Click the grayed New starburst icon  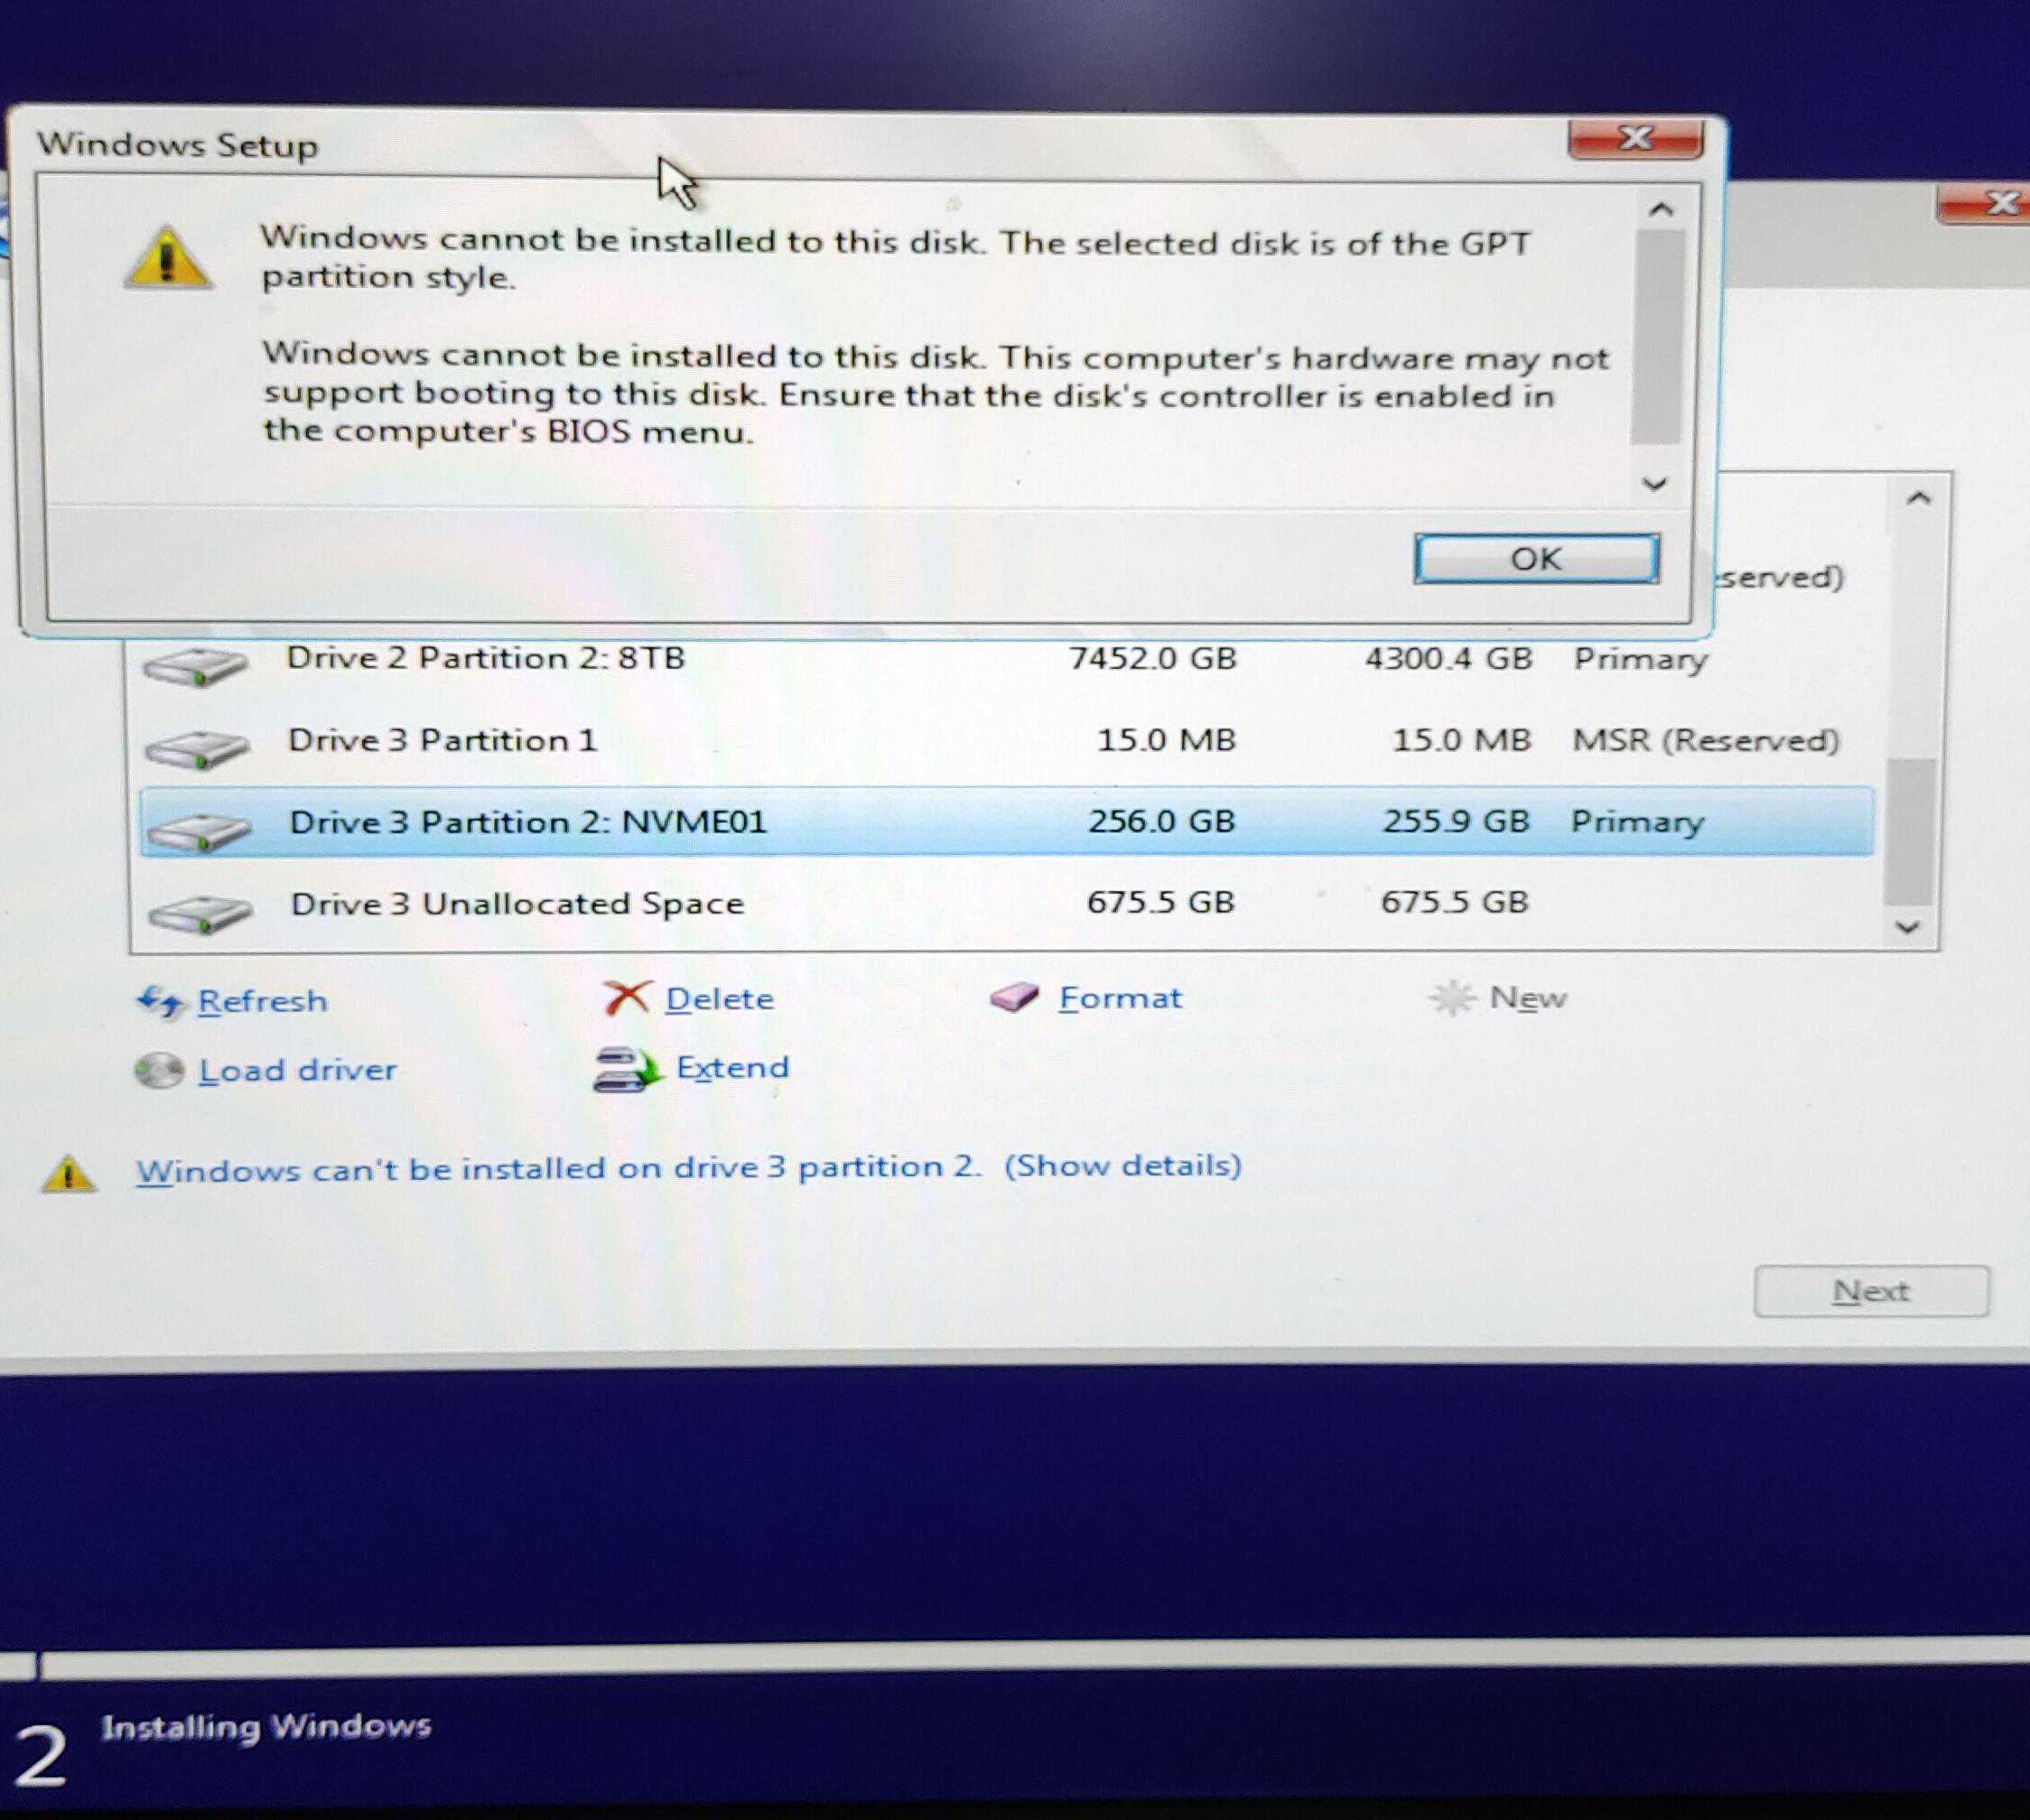(x=1451, y=998)
